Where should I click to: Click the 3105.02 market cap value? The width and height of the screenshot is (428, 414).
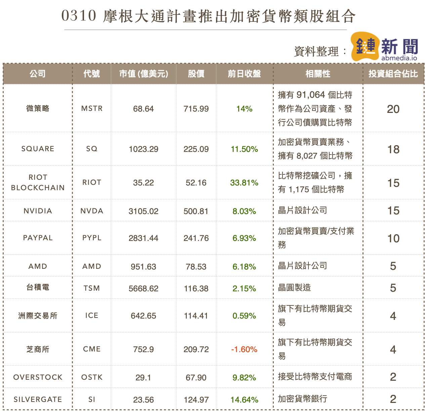pos(143,211)
